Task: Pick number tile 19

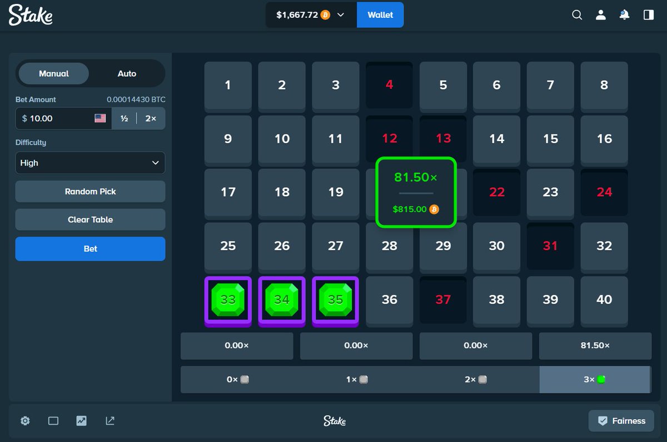Action: coord(335,193)
